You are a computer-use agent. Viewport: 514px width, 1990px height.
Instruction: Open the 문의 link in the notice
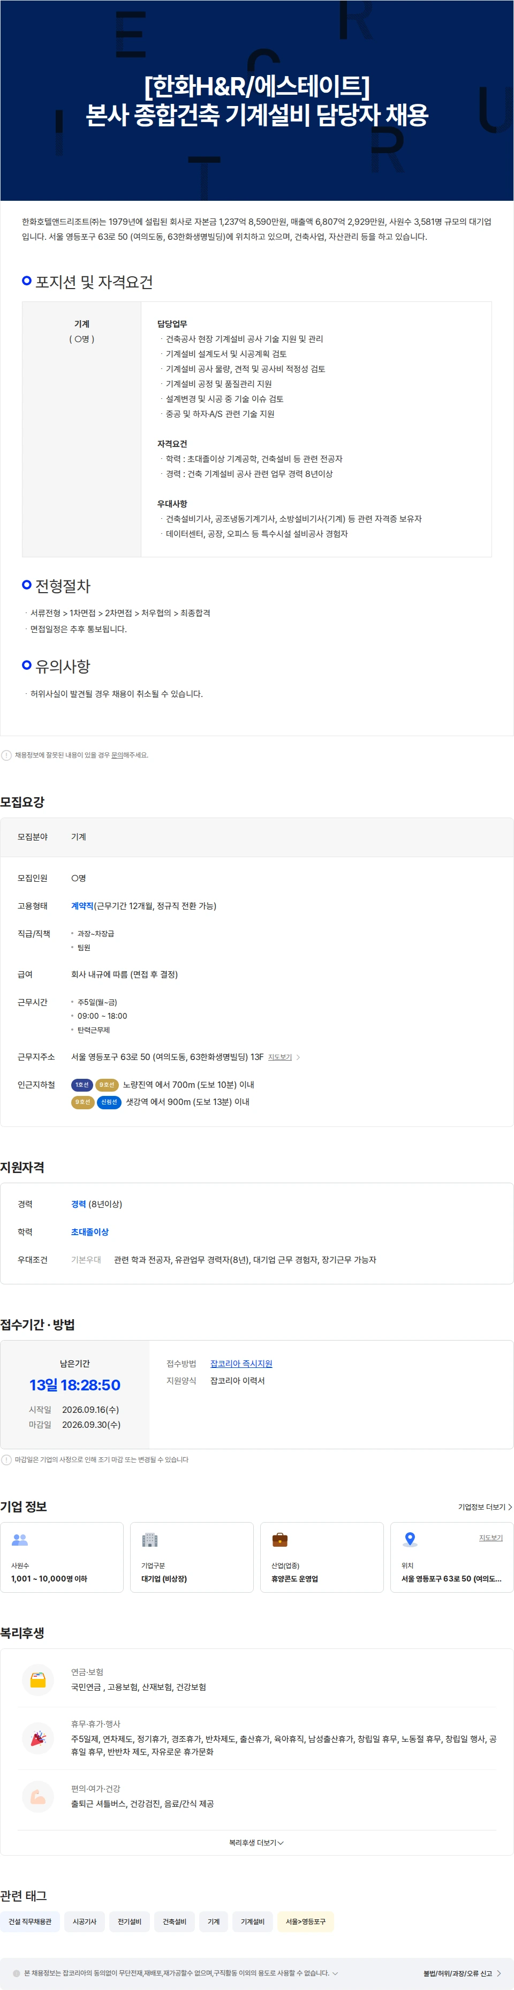click(117, 755)
